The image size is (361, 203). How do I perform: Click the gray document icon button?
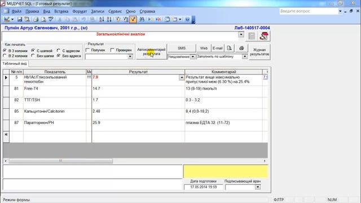point(252,36)
